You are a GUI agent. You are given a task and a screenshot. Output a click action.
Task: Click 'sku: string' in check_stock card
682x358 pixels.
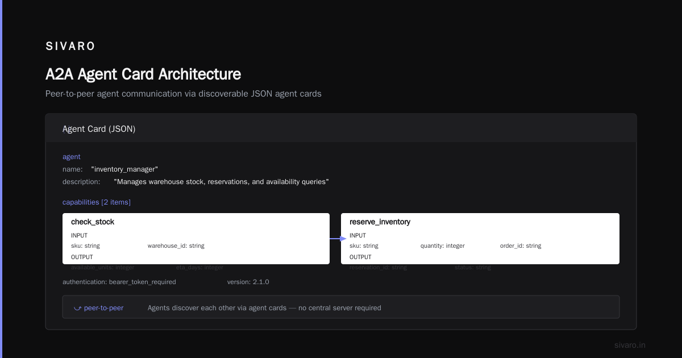(x=85, y=246)
